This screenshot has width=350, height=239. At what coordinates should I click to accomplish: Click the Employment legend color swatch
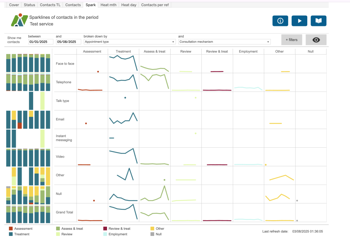pyautogui.click(x=105, y=234)
